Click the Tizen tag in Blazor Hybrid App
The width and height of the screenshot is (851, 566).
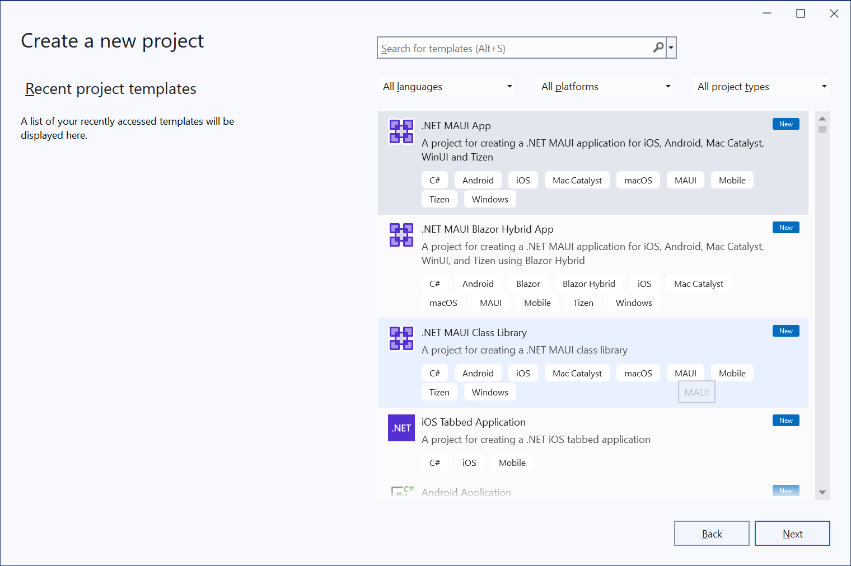coord(583,303)
